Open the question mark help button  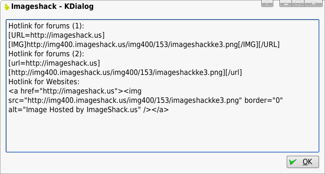[x=267, y=3]
